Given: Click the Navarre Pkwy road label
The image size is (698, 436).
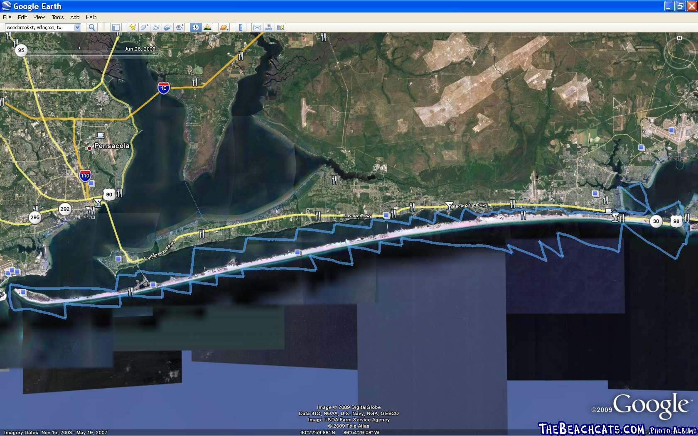Looking at the screenshot, I should coord(357,216).
